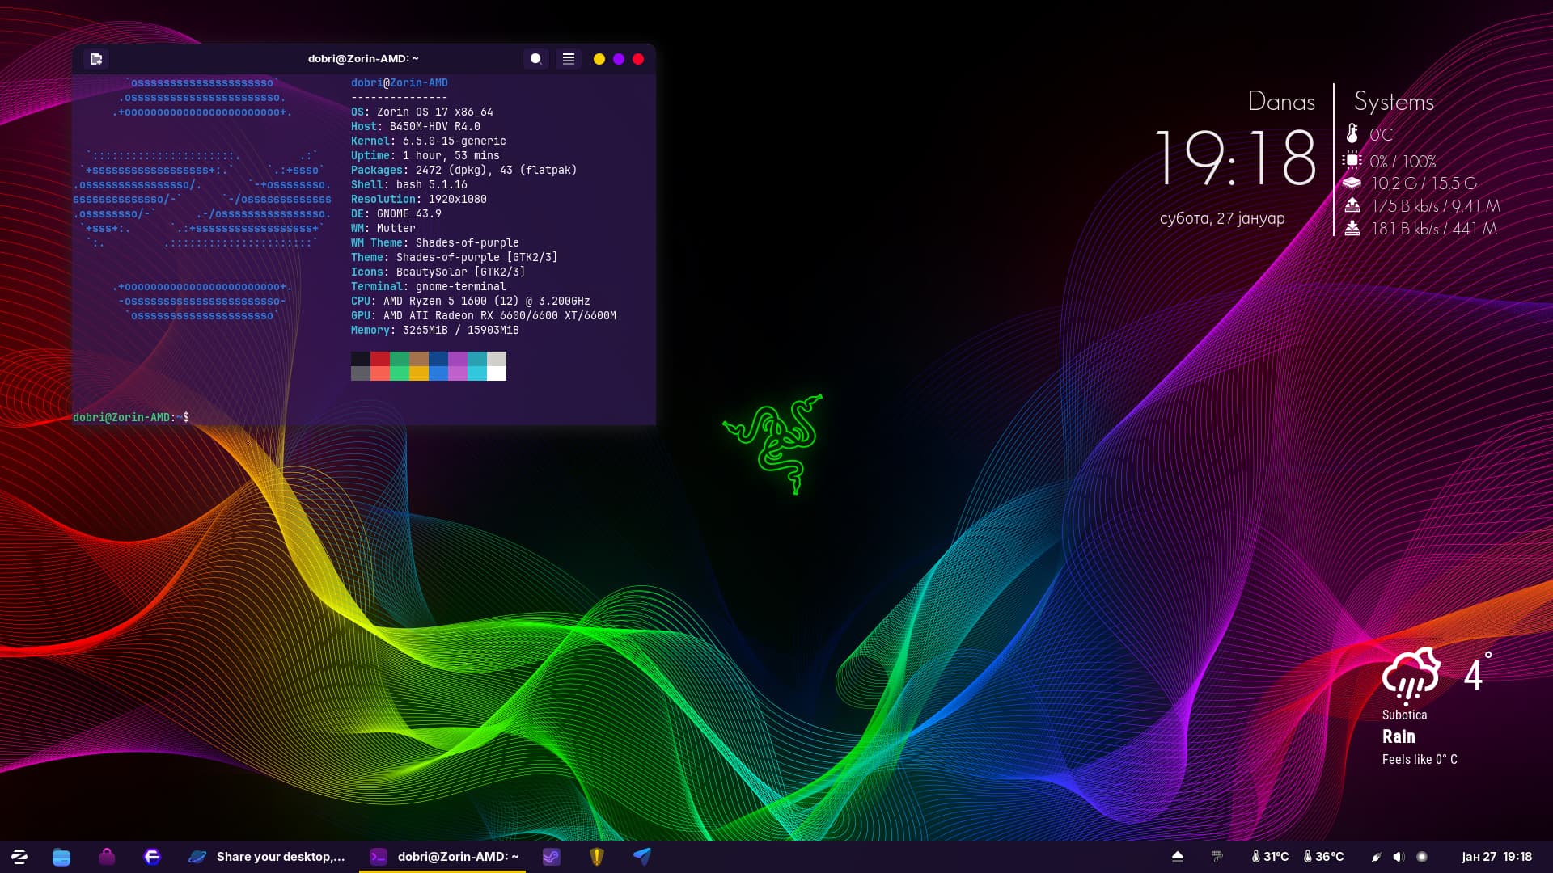1553x873 pixels.
Task: Click the round white indicator in tray
Action: [1422, 857]
